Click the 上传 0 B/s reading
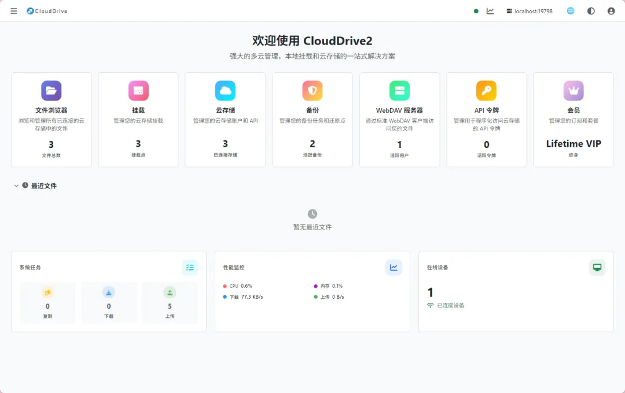The image size is (625, 393). coord(329,297)
